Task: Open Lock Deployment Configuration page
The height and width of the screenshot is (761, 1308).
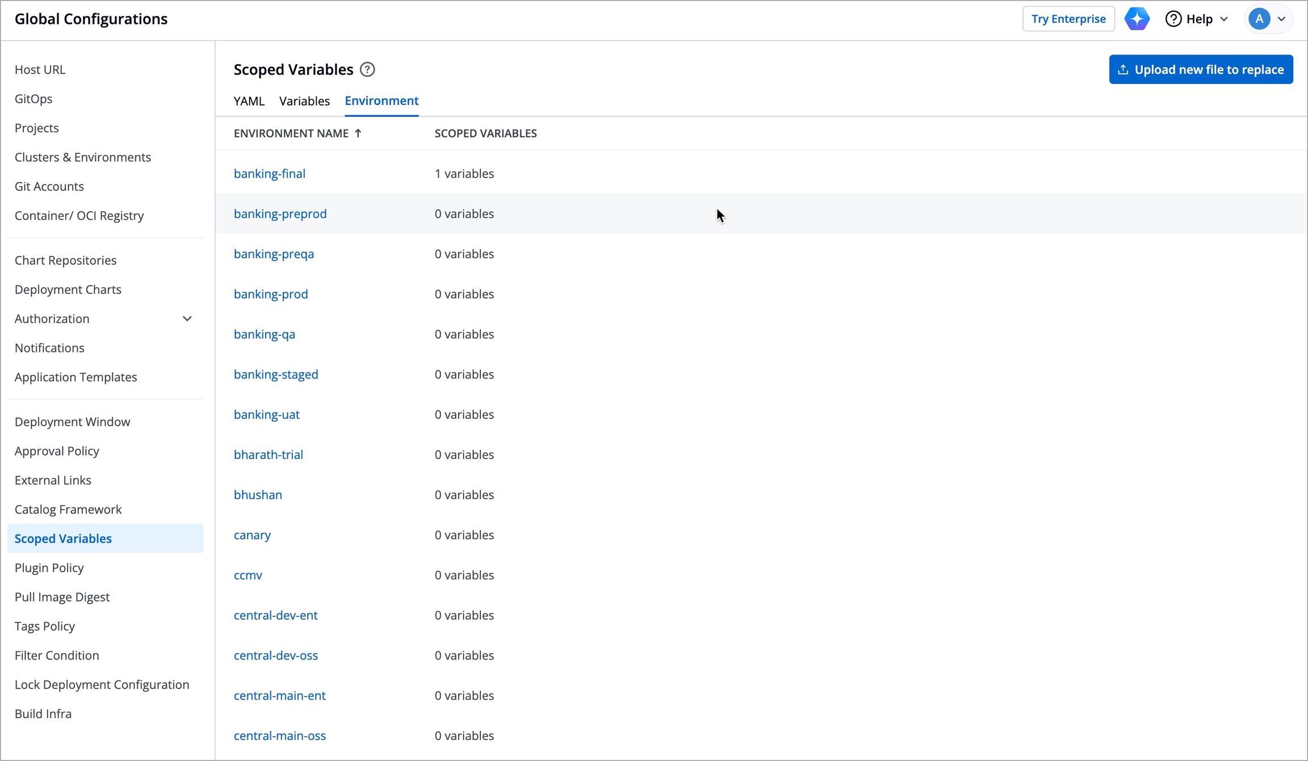Action: click(102, 684)
